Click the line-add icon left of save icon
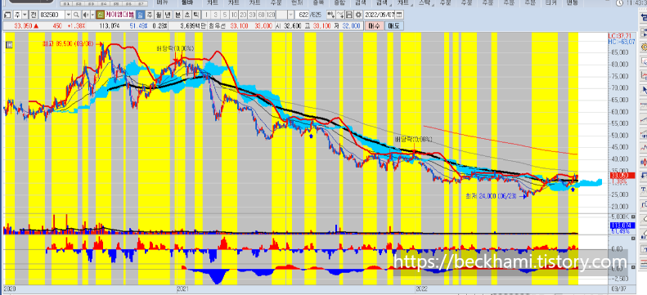This screenshot has width=647, height=295. [x=340, y=15]
